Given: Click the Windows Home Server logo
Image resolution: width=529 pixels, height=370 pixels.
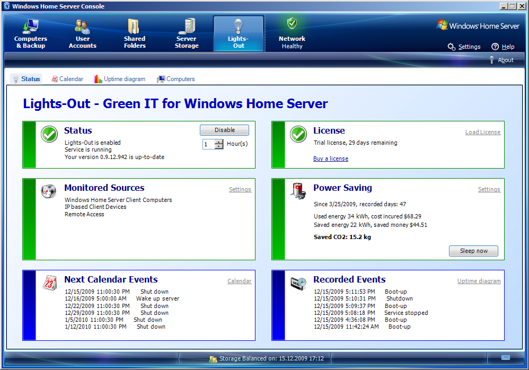Looking at the screenshot, I should point(478,25).
